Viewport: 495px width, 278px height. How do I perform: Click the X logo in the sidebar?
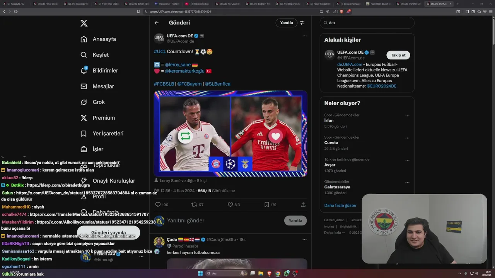[84, 23]
